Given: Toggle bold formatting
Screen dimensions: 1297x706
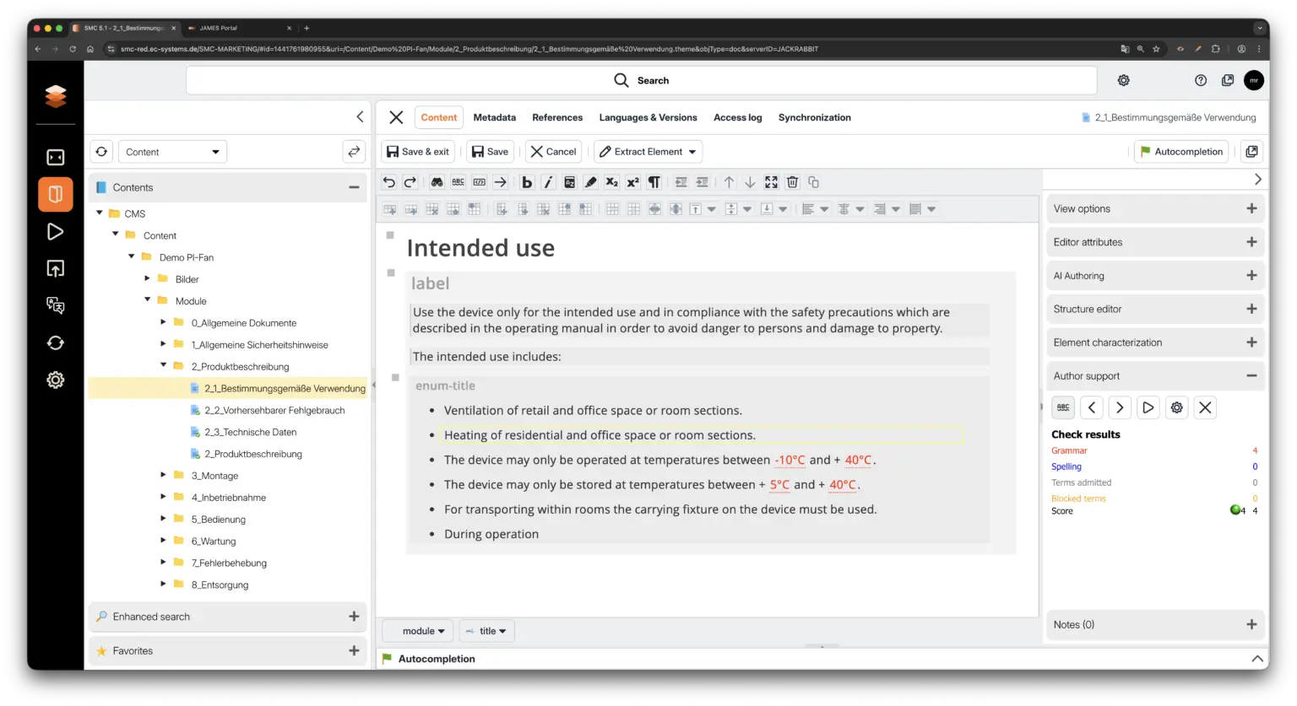Looking at the screenshot, I should click(527, 182).
